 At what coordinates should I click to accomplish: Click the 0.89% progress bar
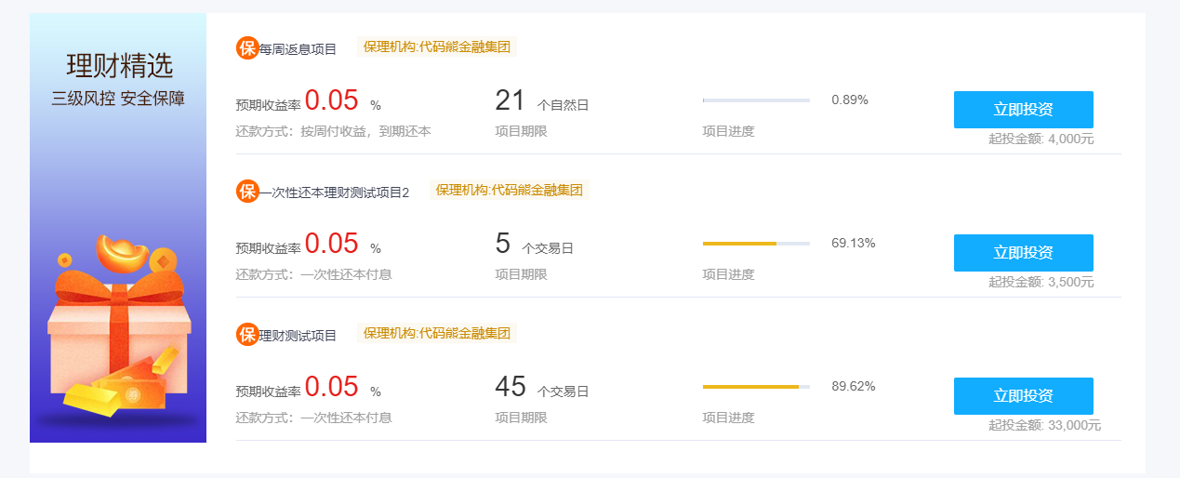pos(756,100)
